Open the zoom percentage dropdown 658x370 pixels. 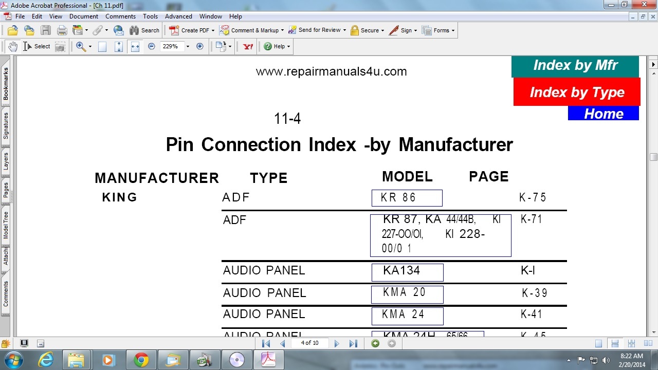click(x=188, y=46)
